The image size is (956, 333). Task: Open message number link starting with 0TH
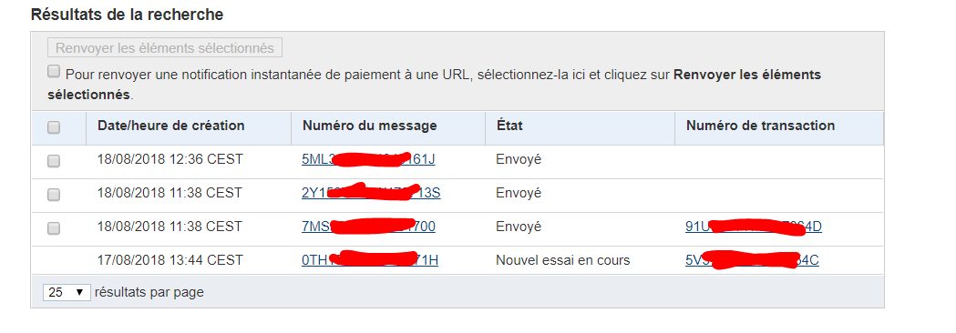[x=369, y=260]
